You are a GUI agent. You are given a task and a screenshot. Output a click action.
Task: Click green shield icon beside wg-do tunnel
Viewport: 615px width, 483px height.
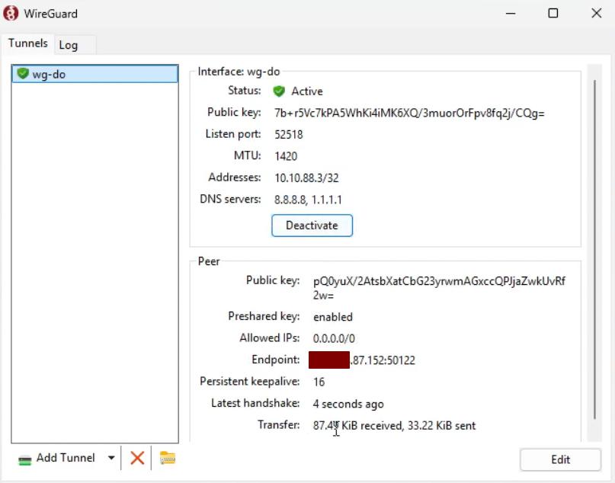coord(23,73)
